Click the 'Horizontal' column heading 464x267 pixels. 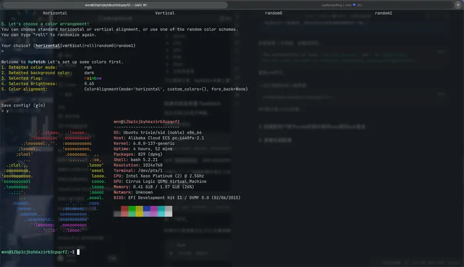coord(55,13)
